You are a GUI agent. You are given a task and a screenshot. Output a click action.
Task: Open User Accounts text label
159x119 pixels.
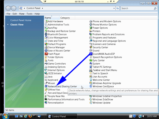[x=100, y=77]
